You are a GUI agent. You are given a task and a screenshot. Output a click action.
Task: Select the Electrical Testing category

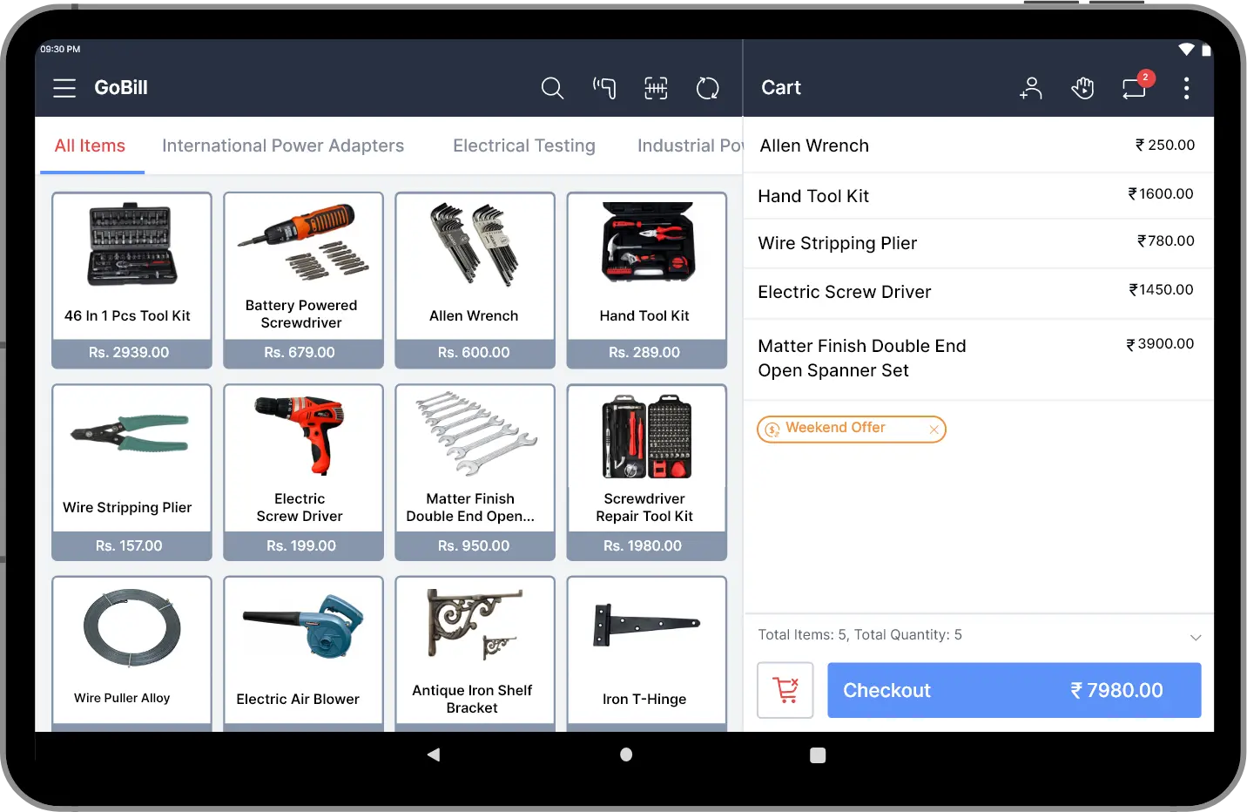(x=523, y=145)
